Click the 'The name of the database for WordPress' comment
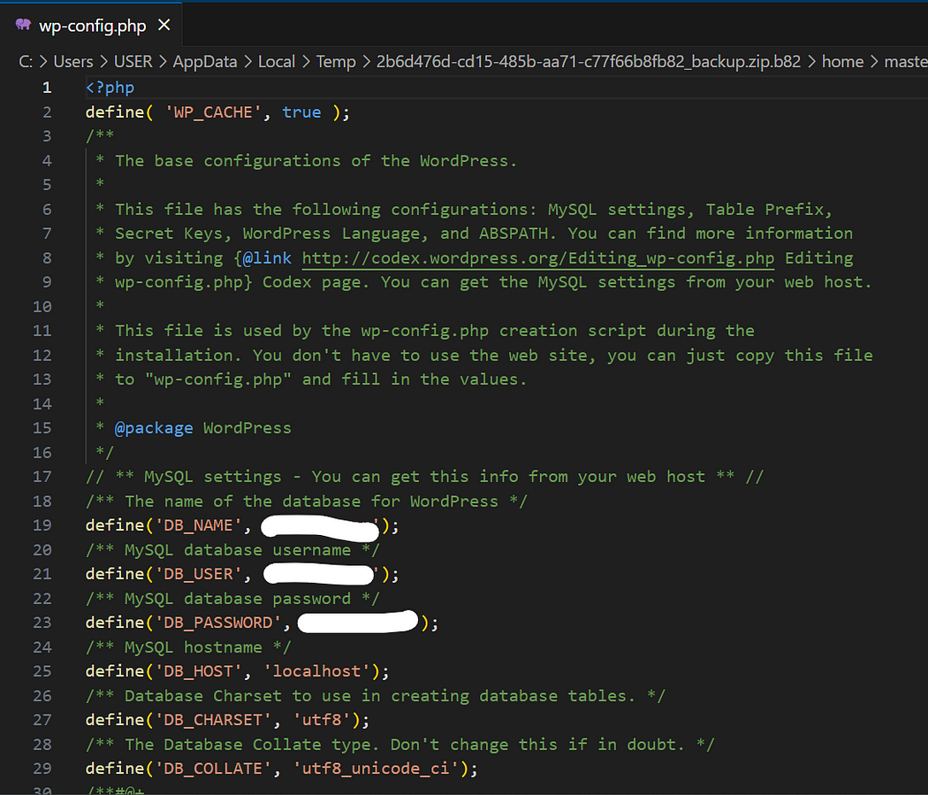This screenshot has height=795, width=928. tap(306, 501)
